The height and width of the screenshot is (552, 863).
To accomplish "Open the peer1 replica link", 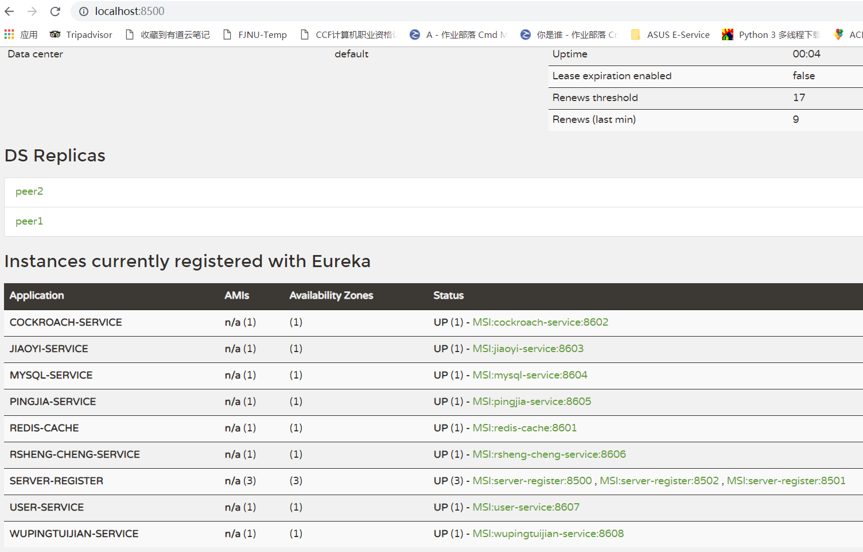I will (x=29, y=221).
